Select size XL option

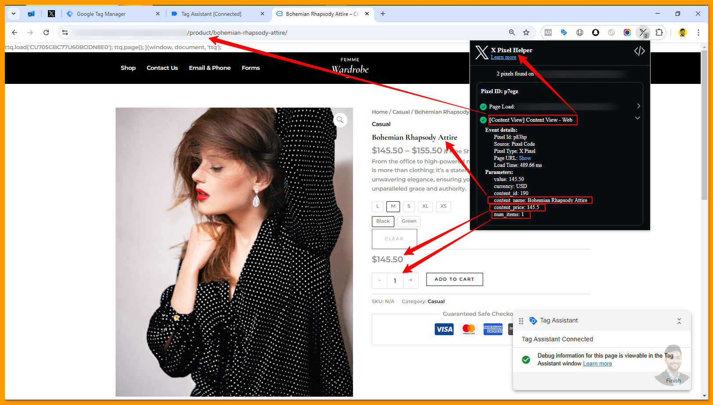click(x=425, y=206)
